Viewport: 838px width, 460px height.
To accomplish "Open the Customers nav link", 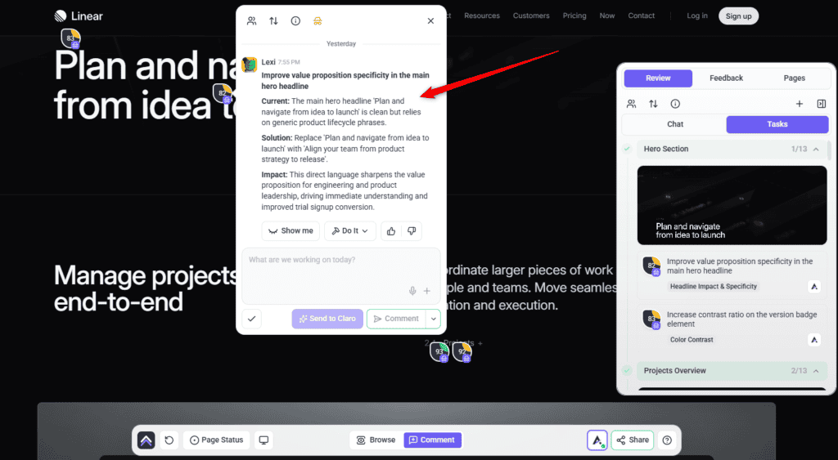I will pyautogui.click(x=531, y=16).
